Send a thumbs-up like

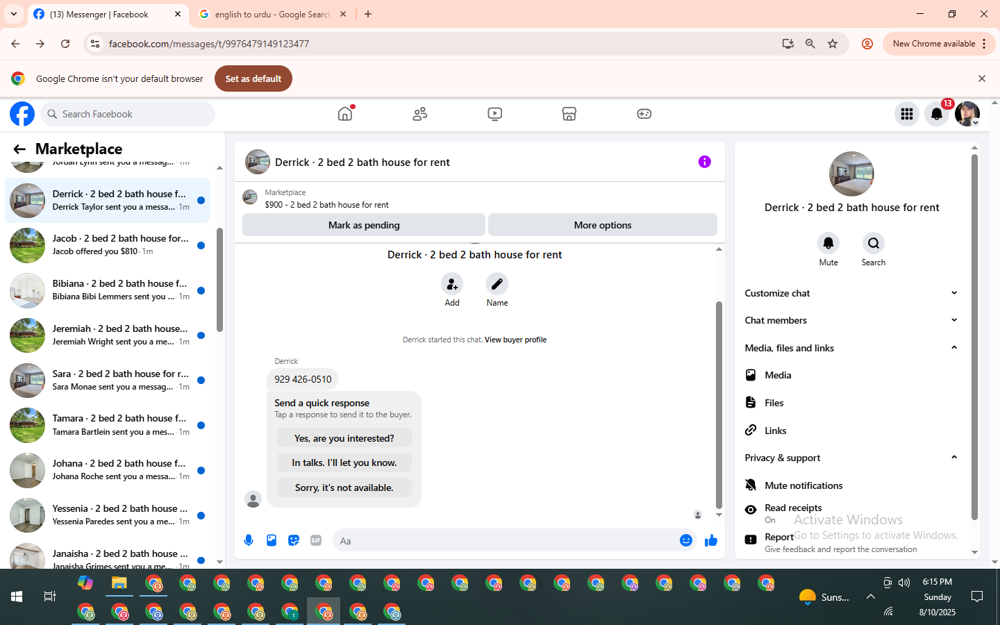point(711,540)
